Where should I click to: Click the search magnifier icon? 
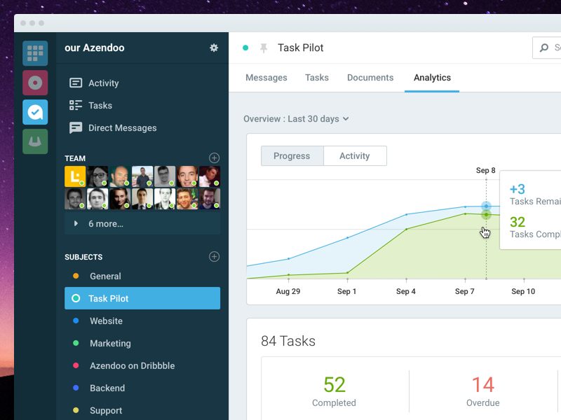(544, 48)
